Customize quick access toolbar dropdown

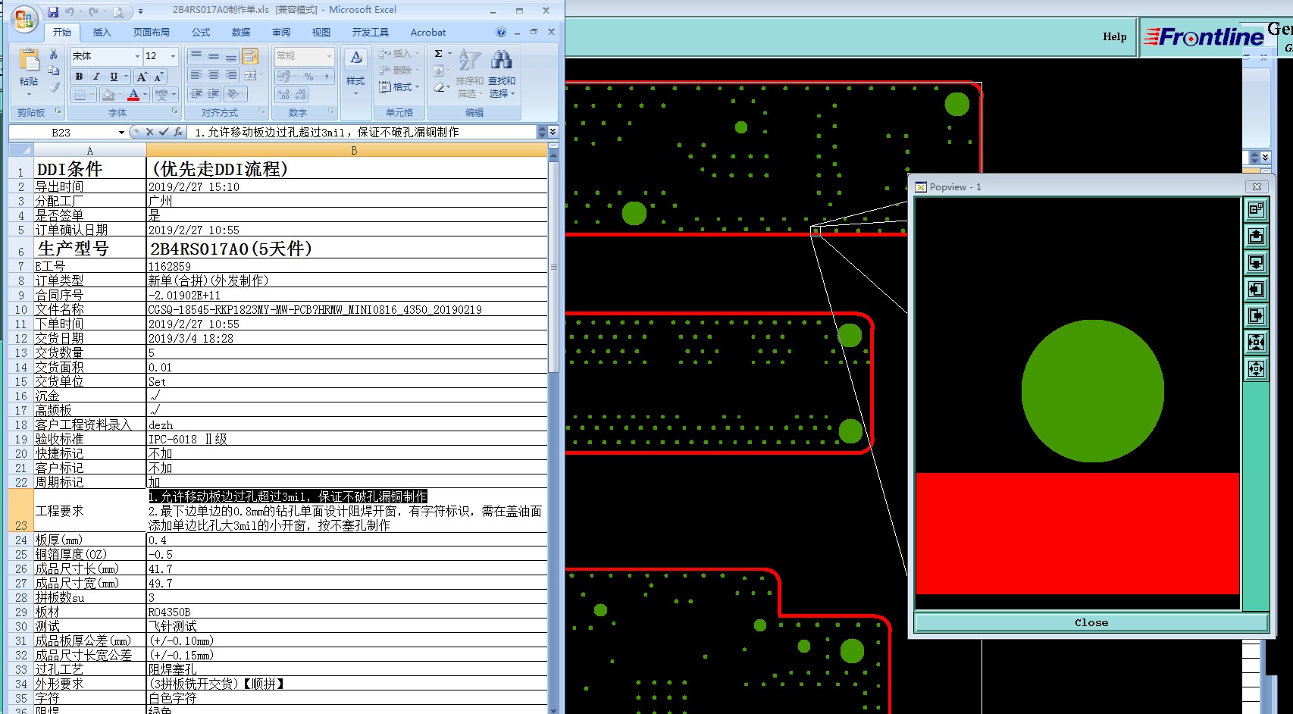pyautogui.click(x=141, y=12)
